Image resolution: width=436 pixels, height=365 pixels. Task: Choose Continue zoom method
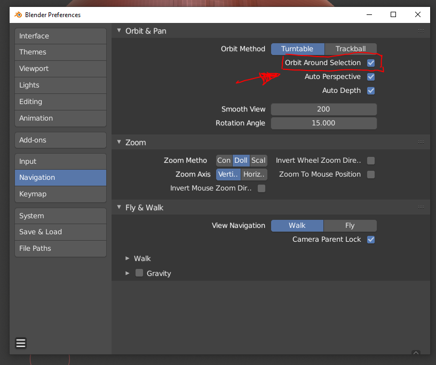224,161
